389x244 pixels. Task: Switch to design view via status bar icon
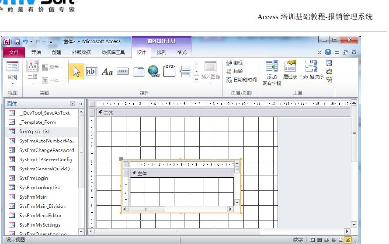tap(348, 240)
